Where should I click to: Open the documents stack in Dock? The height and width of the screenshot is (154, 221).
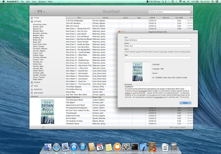[x=165, y=147]
